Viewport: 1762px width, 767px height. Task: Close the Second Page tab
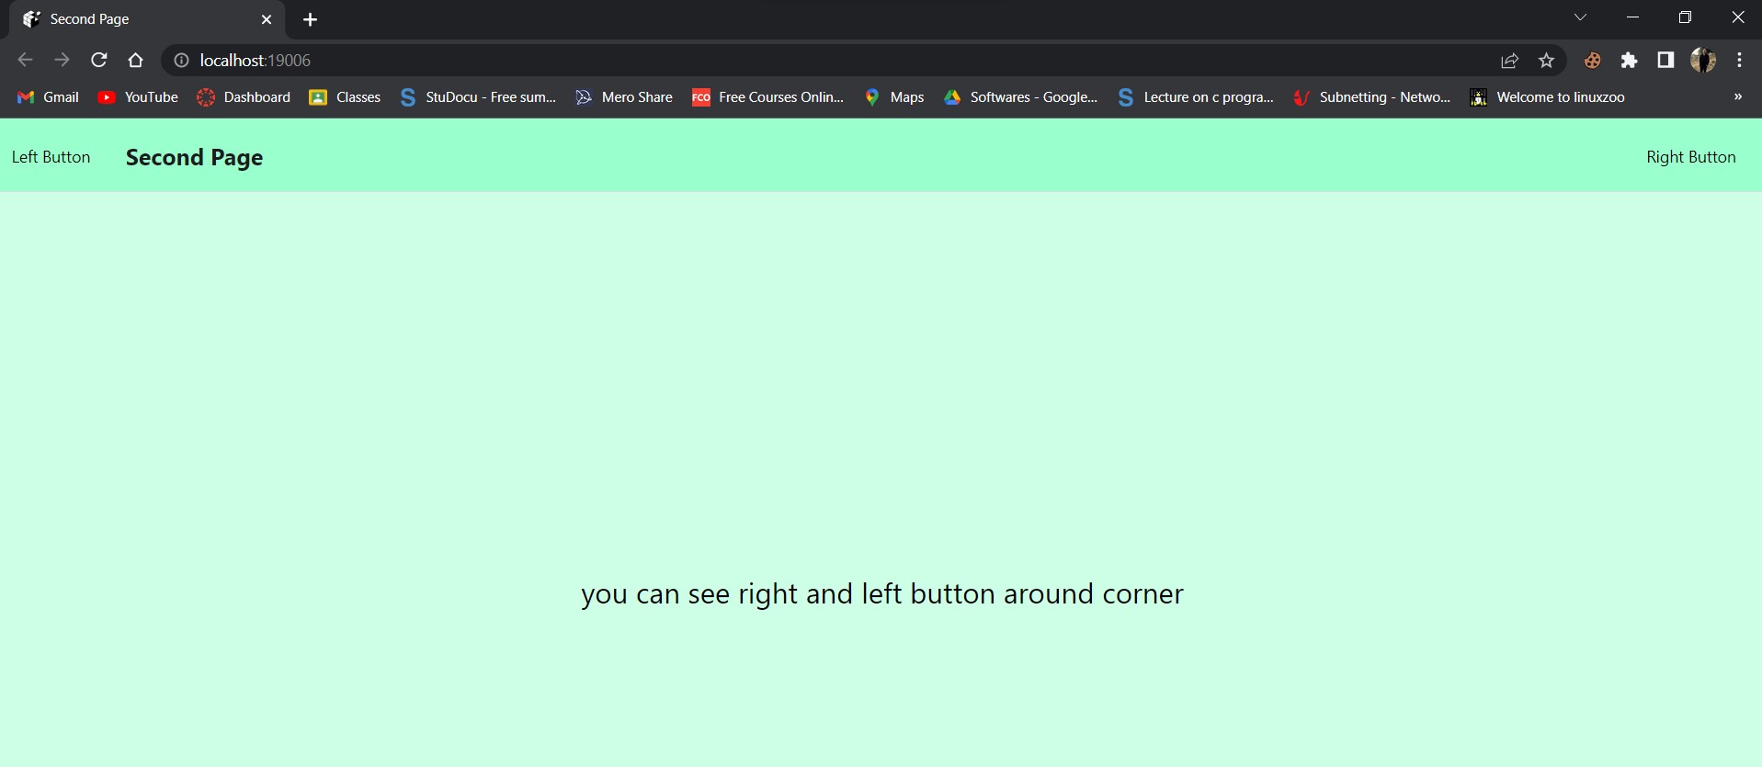point(267,19)
